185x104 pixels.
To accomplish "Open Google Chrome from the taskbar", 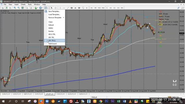I will (101, 101).
